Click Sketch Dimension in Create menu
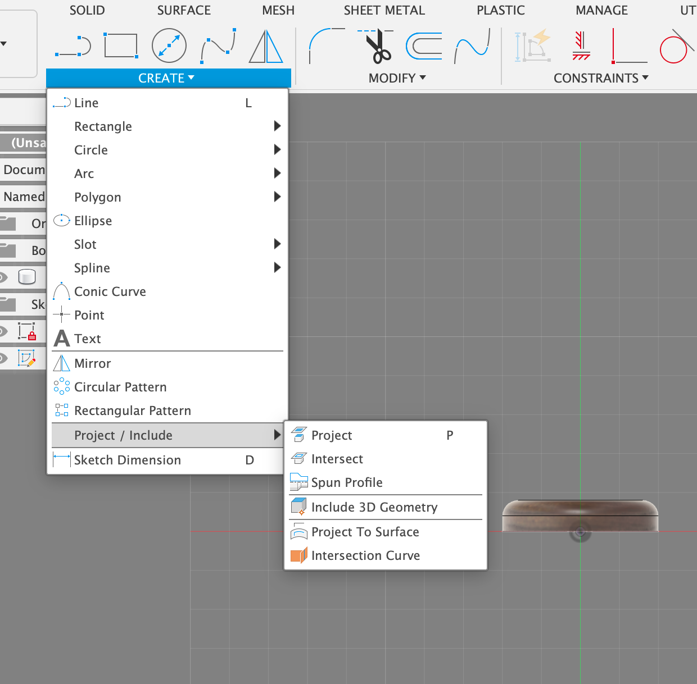Image resolution: width=697 pixels, height=684 pixels. tap(128, 460)
